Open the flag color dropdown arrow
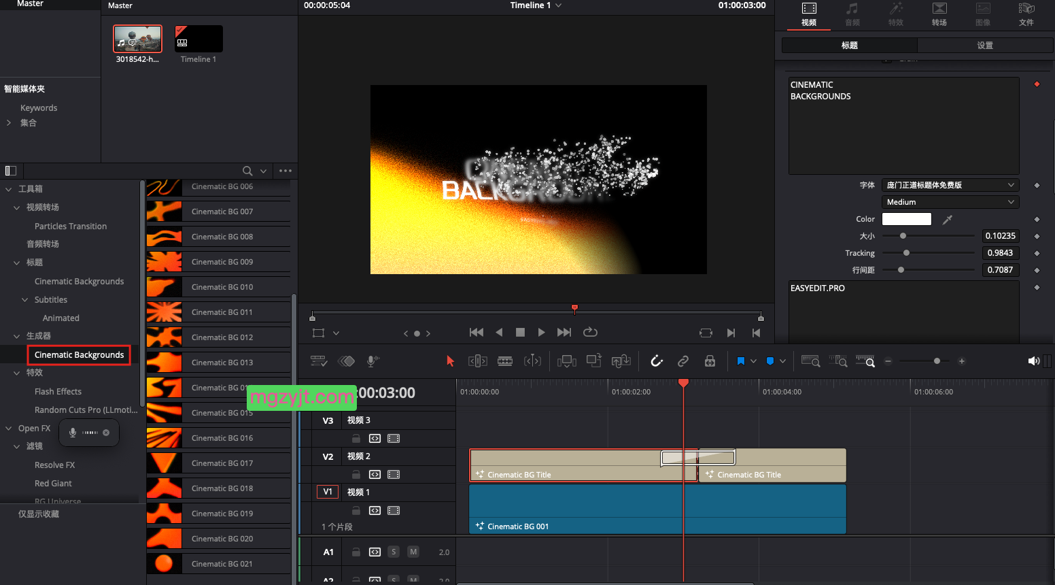The height and width of the screenshot is (585, 1055). click(x=753, y=361)
